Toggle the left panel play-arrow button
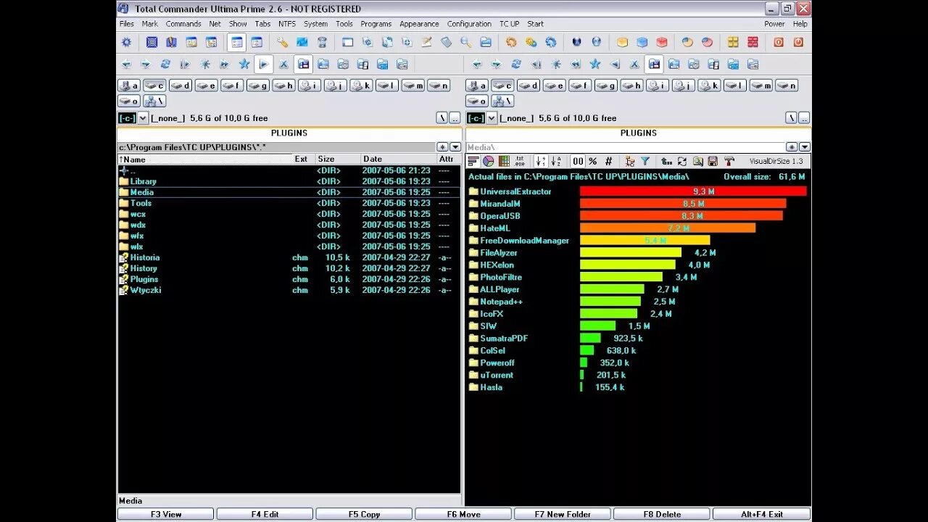This screenshot has height=522, width=928. click(x=264, y=65)
